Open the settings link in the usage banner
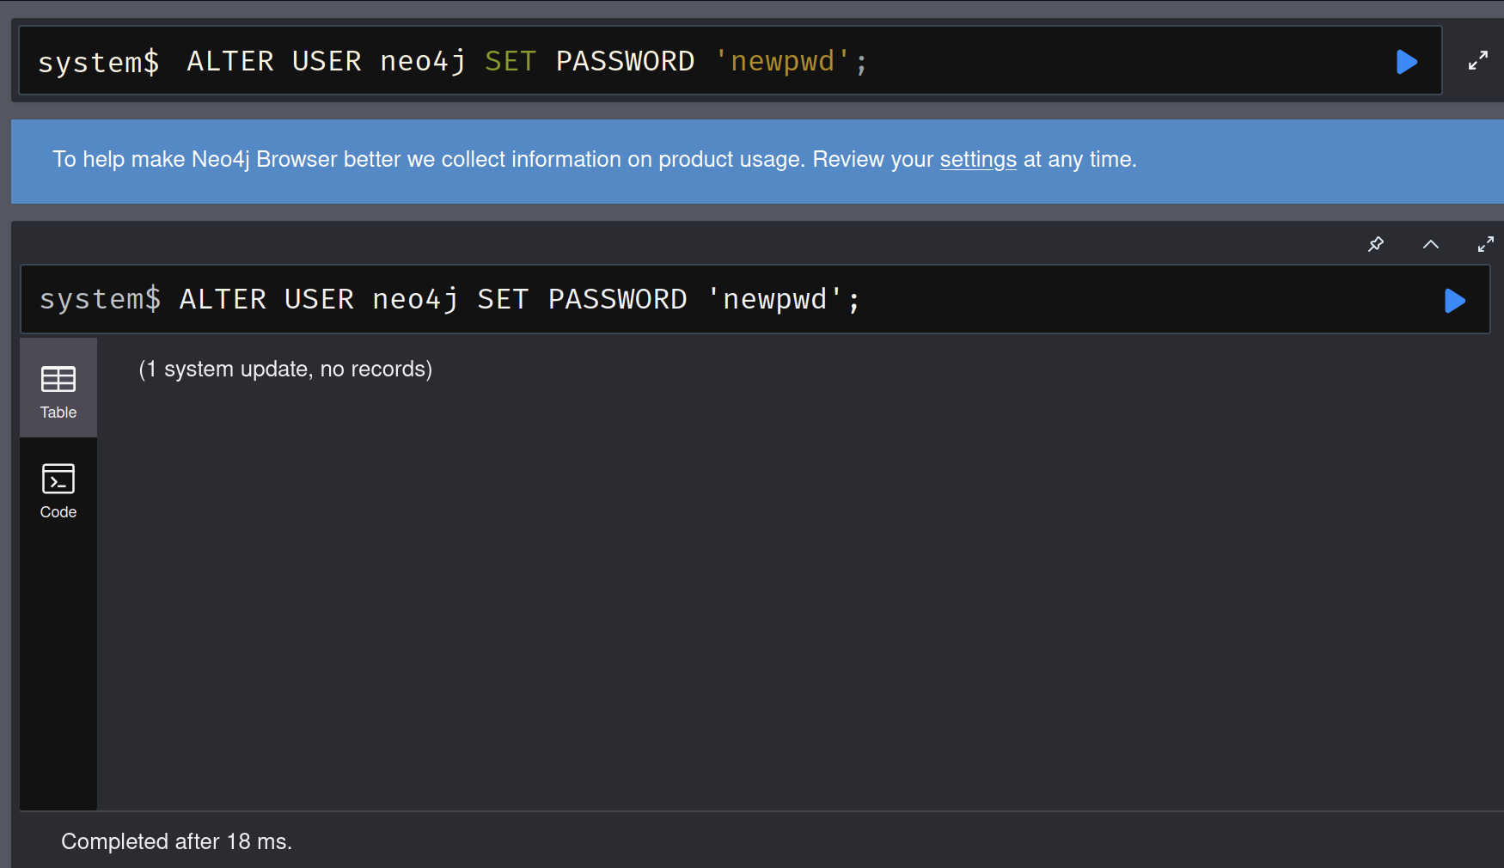Image resolution: width=1504 pixels, height=868 pixels. coord(978,160)
